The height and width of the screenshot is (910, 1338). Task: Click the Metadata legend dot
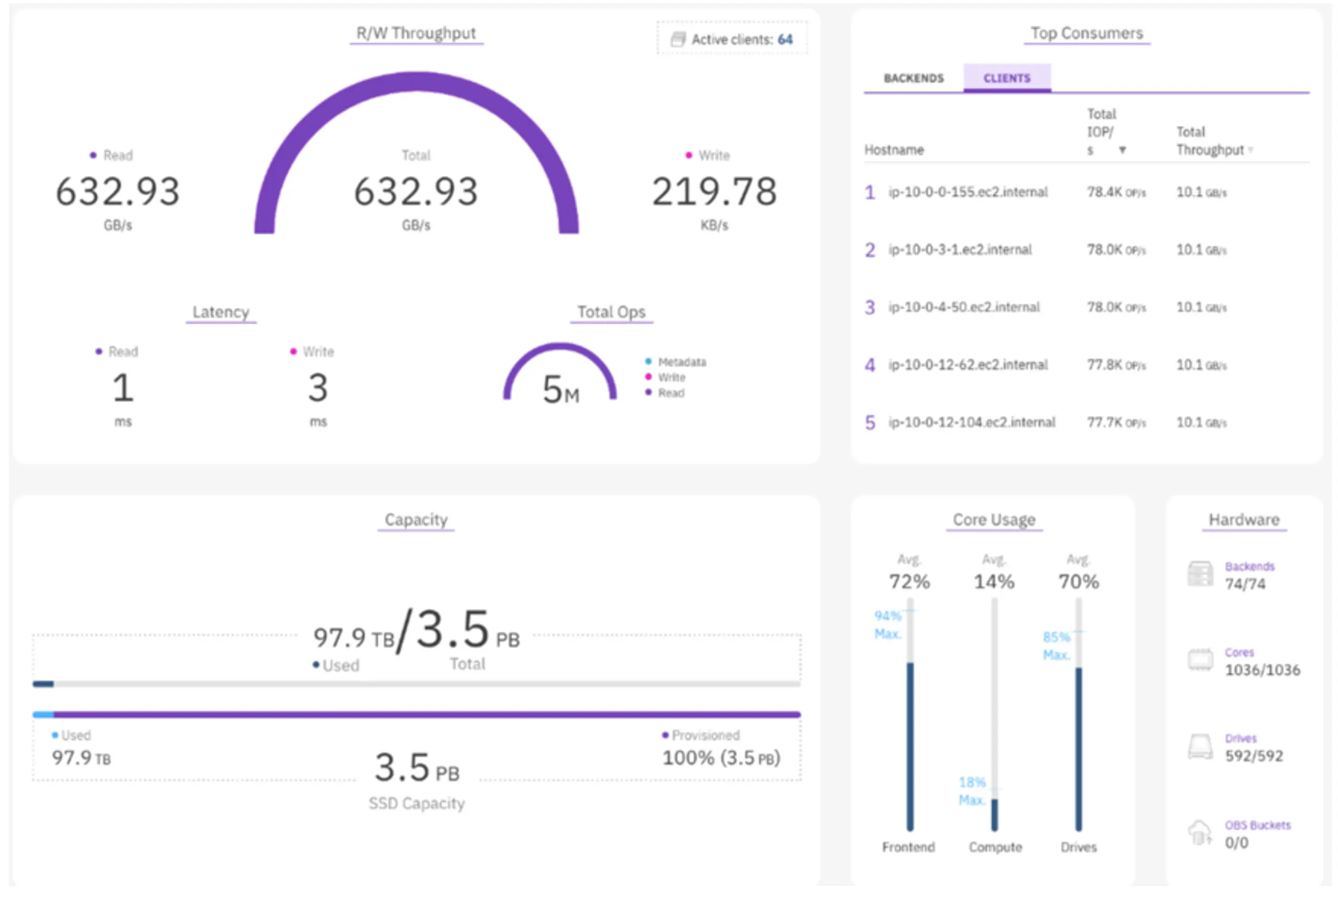tap(648, 362)
